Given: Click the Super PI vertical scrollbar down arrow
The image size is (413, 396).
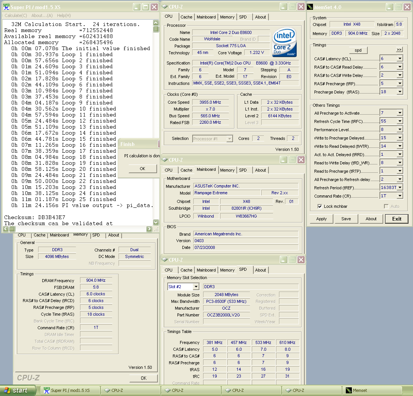Looking at the screenshot, I should (x=156, y=223).
